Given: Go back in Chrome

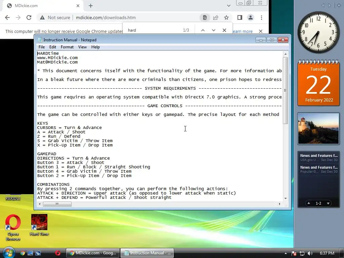Looking at the screenshot, I should click(x=7, y=17).
